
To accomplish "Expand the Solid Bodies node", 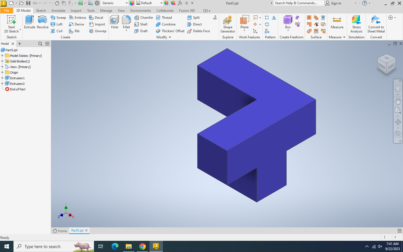I will click(2, 61).
